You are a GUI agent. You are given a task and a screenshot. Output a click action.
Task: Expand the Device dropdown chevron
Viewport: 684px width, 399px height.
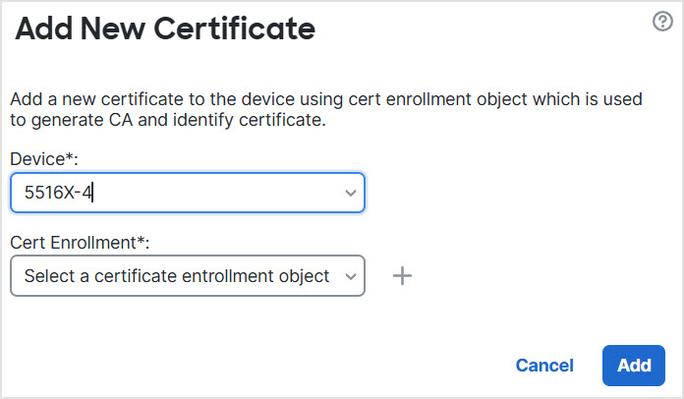351,194
